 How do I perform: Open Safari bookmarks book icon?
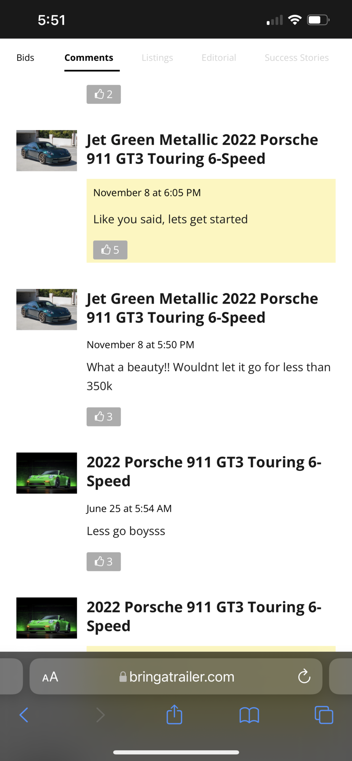point(249,715)
